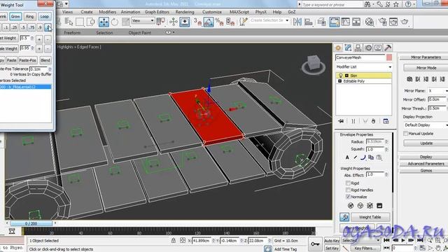Screen dimensions: 448x252
Task: Expand the Advanced Parameters rollout
Action: pyautogui.click(x=426, y=164)
